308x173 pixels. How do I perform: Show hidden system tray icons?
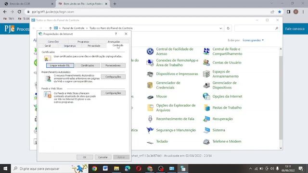[x=250, y=169]
